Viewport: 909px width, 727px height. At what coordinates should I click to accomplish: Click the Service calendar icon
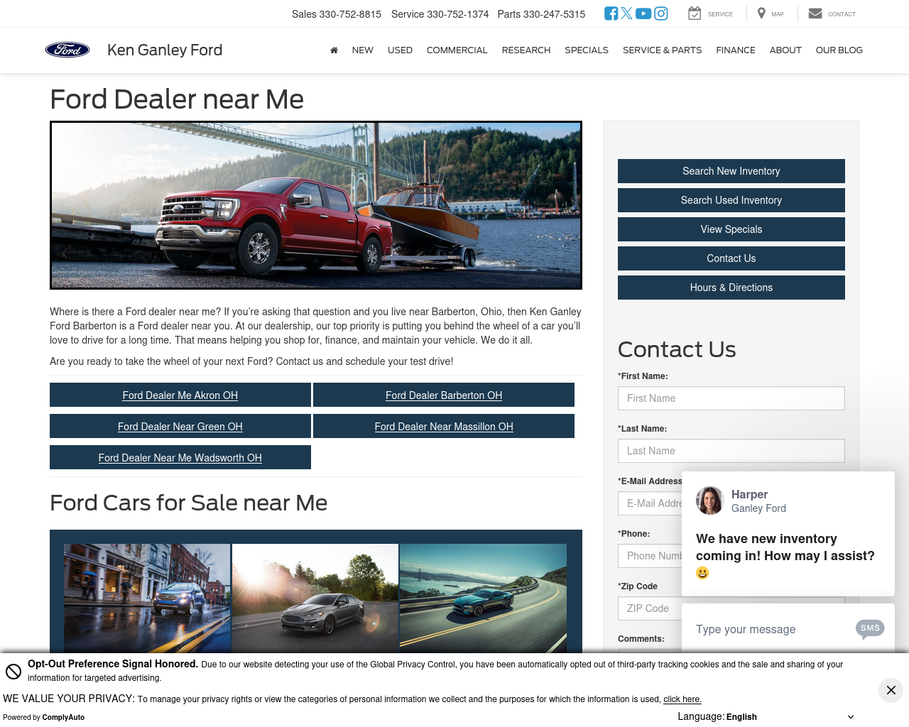(695, 13)
